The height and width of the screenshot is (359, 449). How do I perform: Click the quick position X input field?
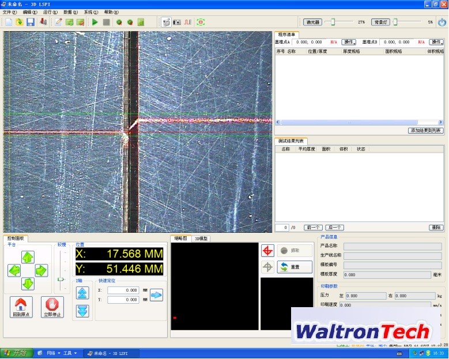point(123,290)
